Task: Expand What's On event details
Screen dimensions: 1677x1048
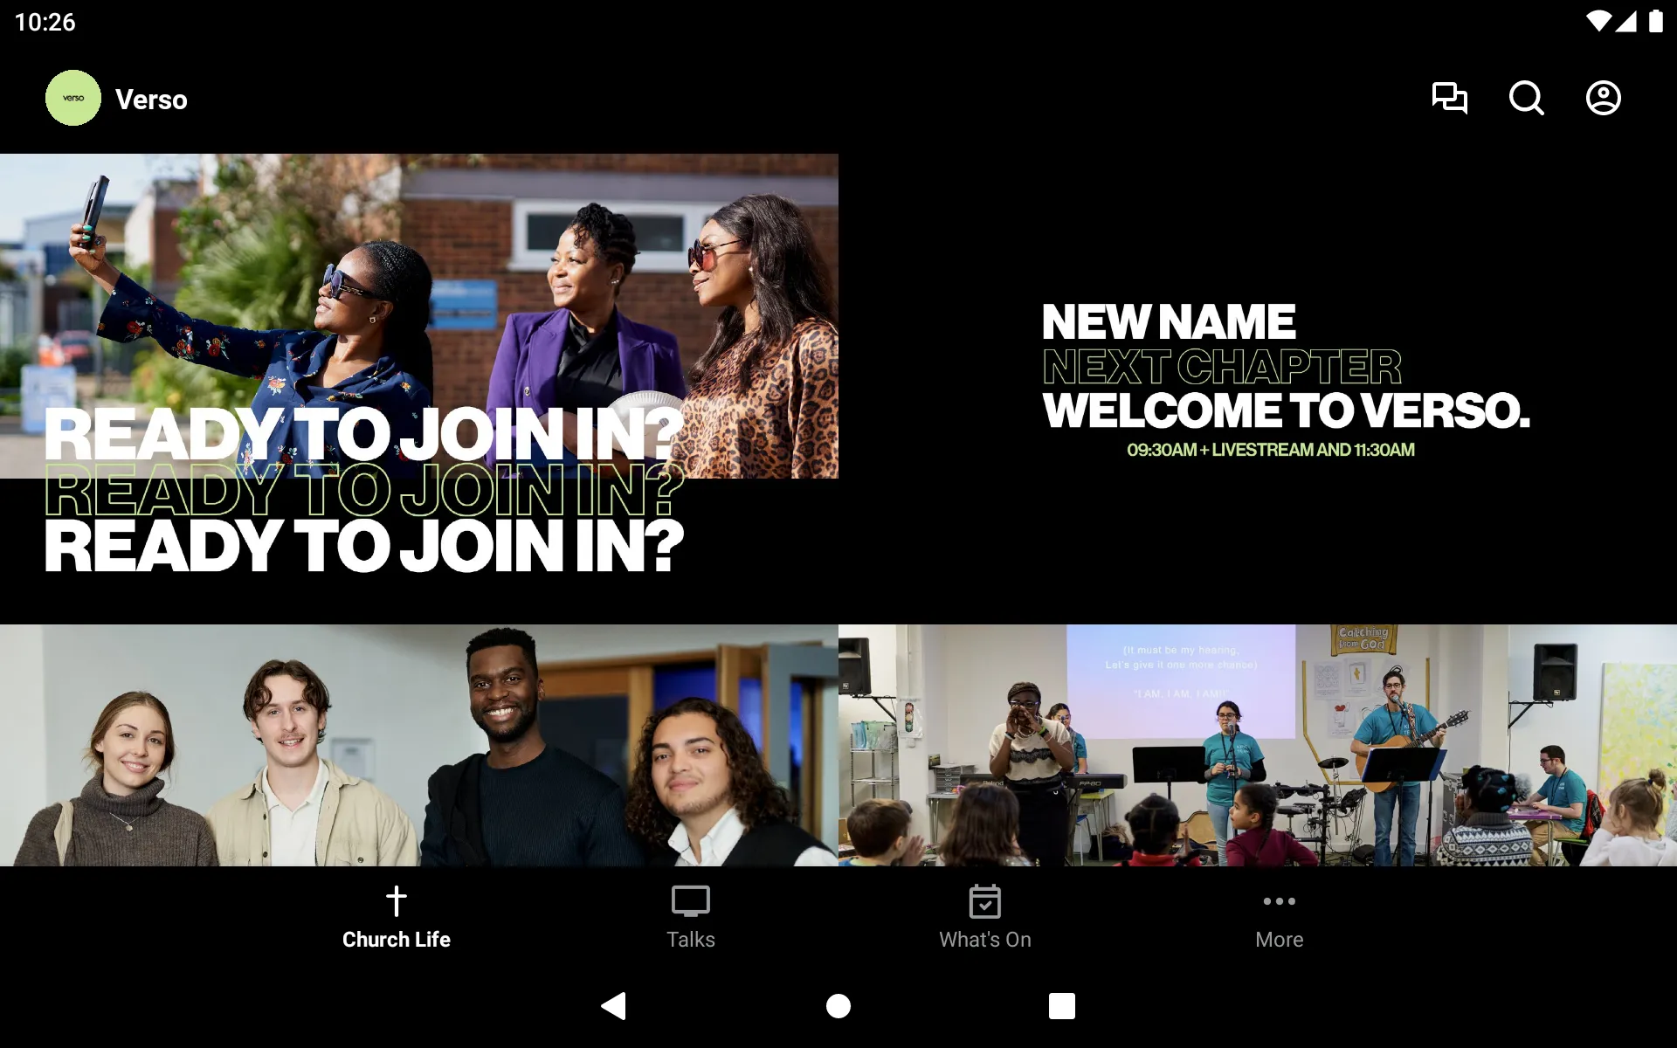Action: (985, 916)
